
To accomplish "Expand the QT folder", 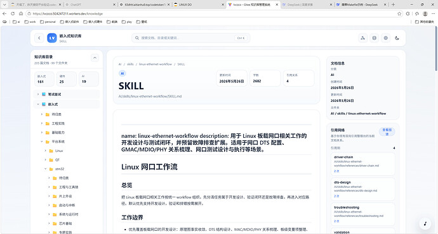I will click(45, 160).
